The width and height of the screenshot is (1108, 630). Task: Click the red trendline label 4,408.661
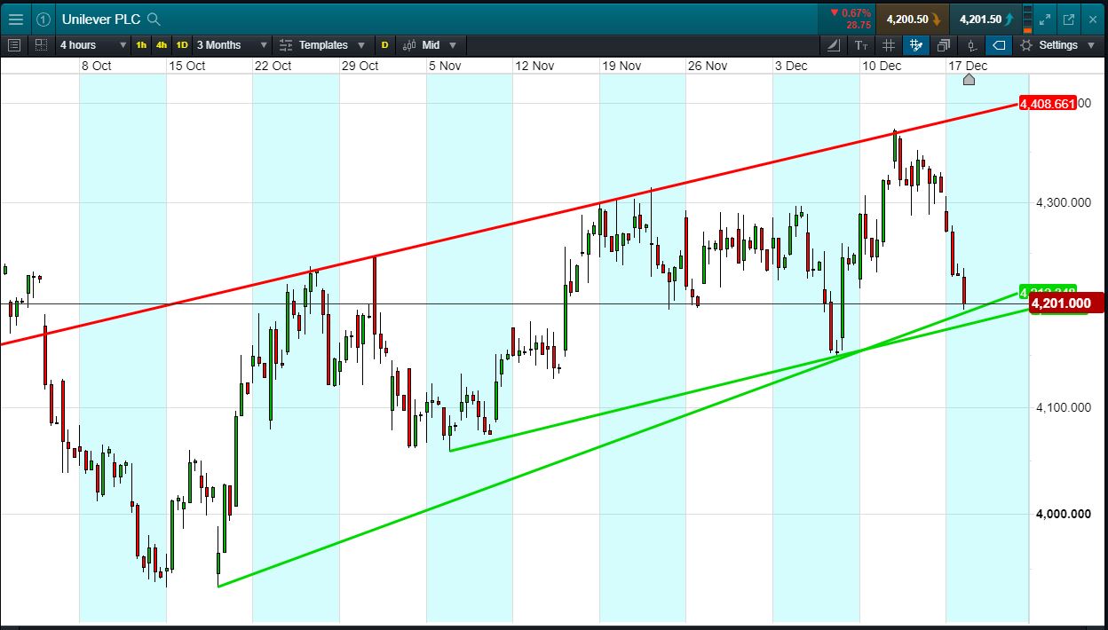1048,104
